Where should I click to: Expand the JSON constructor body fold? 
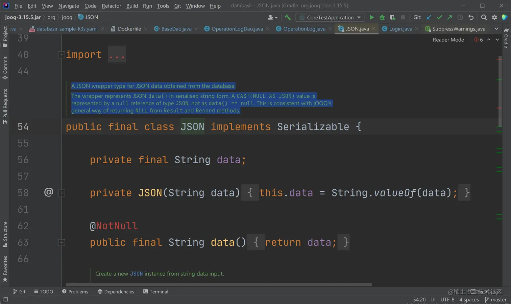click(62, 193)
